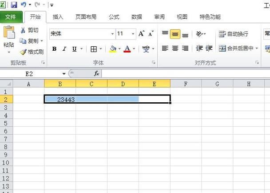
Task: Expand the 粘贴 options arrow
Action: point(9,52)
